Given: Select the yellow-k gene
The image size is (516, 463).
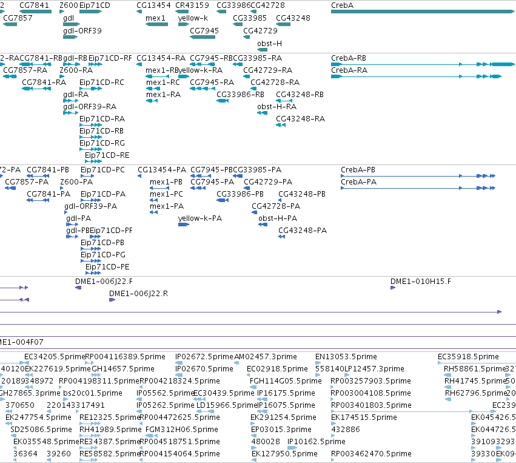Looking at the screenshot, I should point(184,24).
